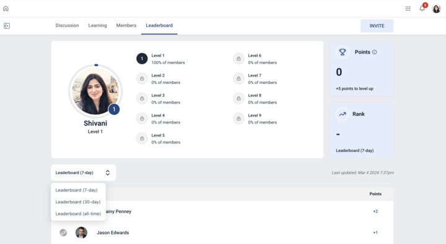Open the user profile avatar menu
446x244 pixels.
coord(436,9)
